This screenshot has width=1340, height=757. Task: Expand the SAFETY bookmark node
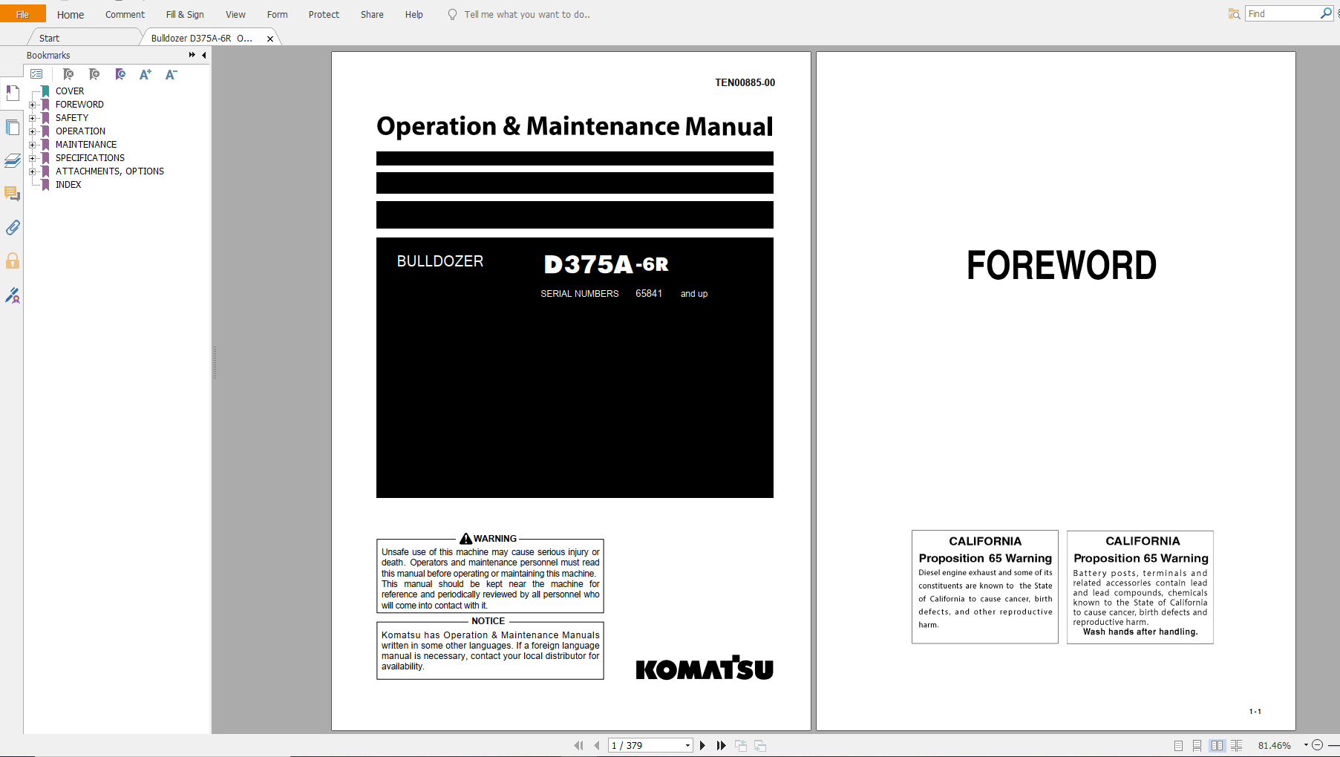click(x=32, y=118)
